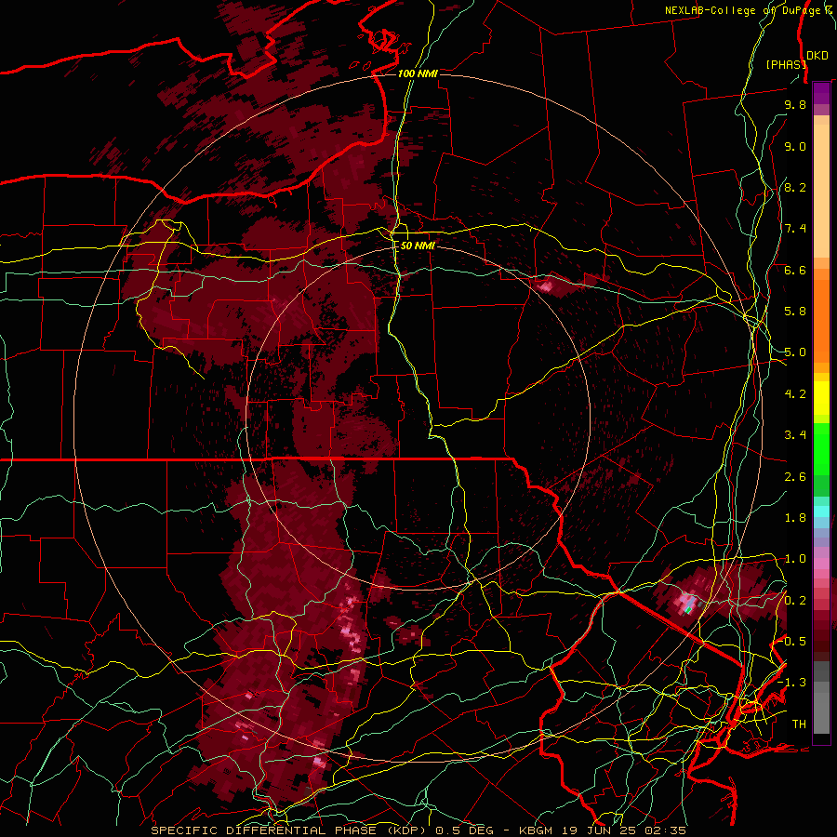Click the [PHAS] units label
837x837 pixels.
point(786,64)
